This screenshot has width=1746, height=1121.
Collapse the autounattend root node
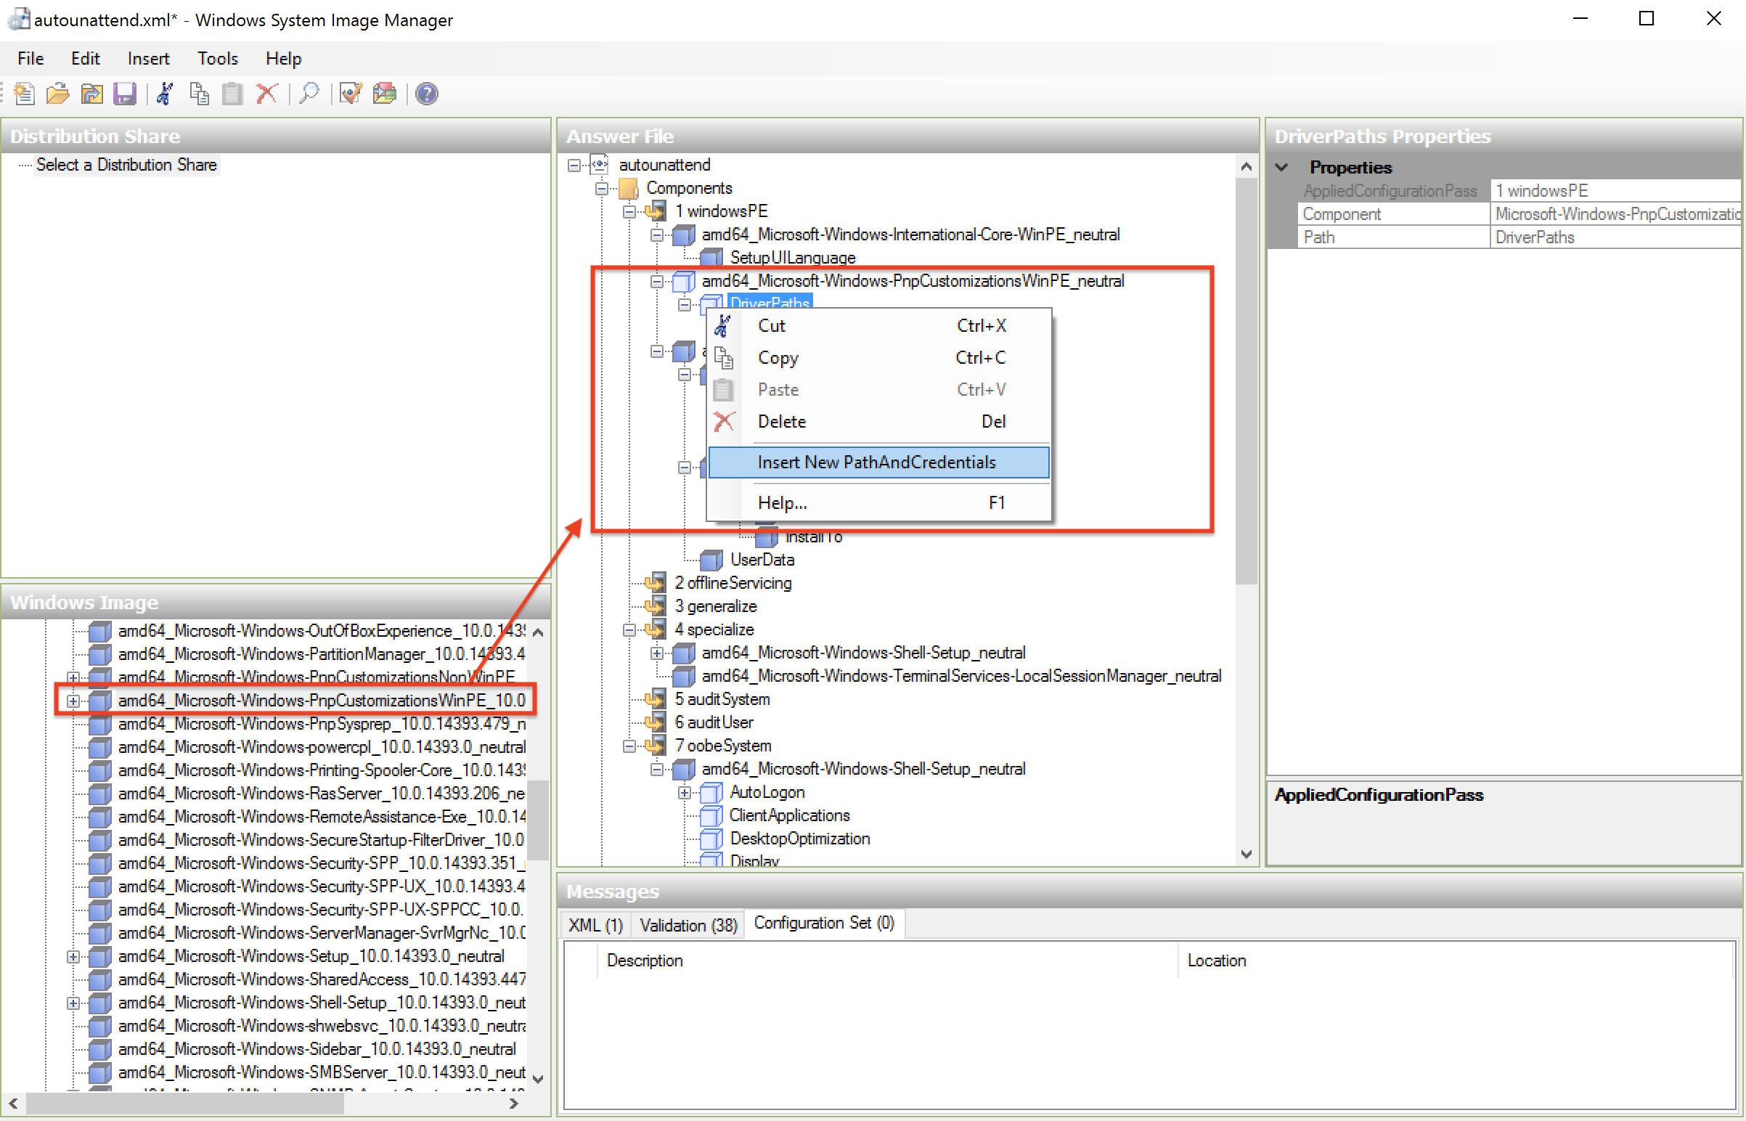tap(574, 166)
